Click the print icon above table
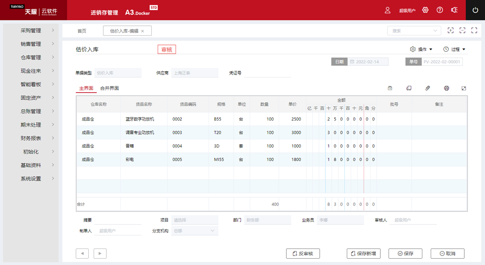Screen dimensions: 485x265 pos(446,88)
